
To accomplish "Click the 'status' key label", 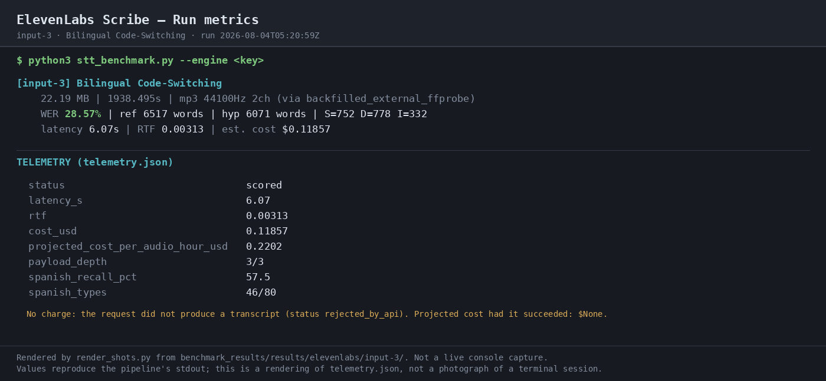I will point(47,185).
